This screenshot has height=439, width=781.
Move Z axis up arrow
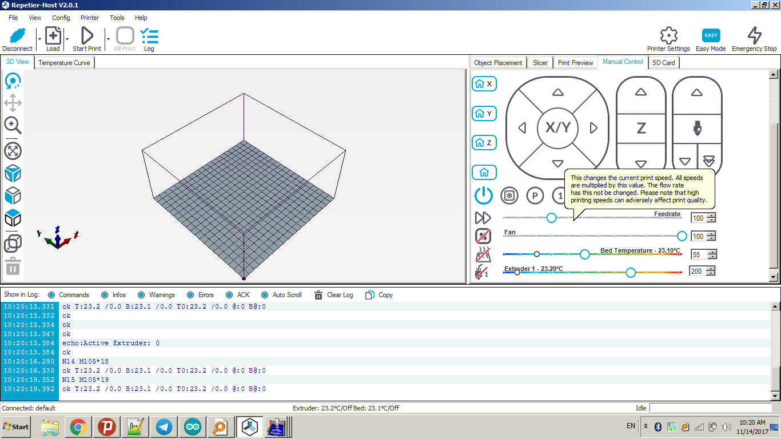pos(641,92)
